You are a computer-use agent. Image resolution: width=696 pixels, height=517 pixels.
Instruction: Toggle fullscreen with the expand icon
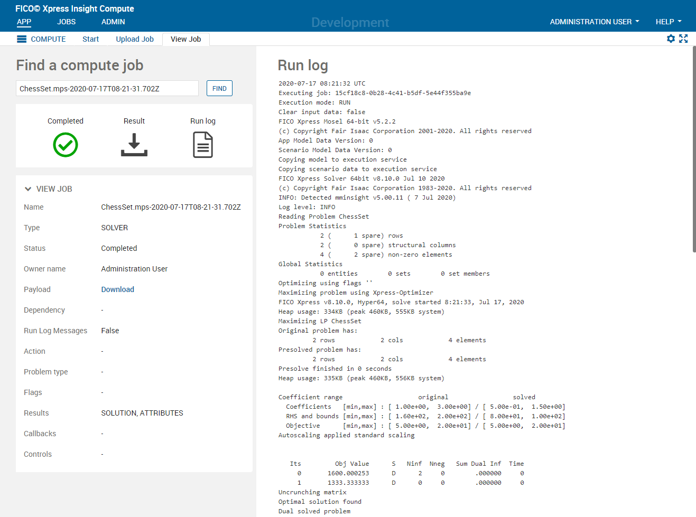(683, 39)
